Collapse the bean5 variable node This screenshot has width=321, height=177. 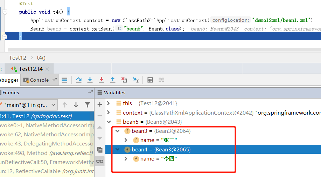tap(109, 122)
